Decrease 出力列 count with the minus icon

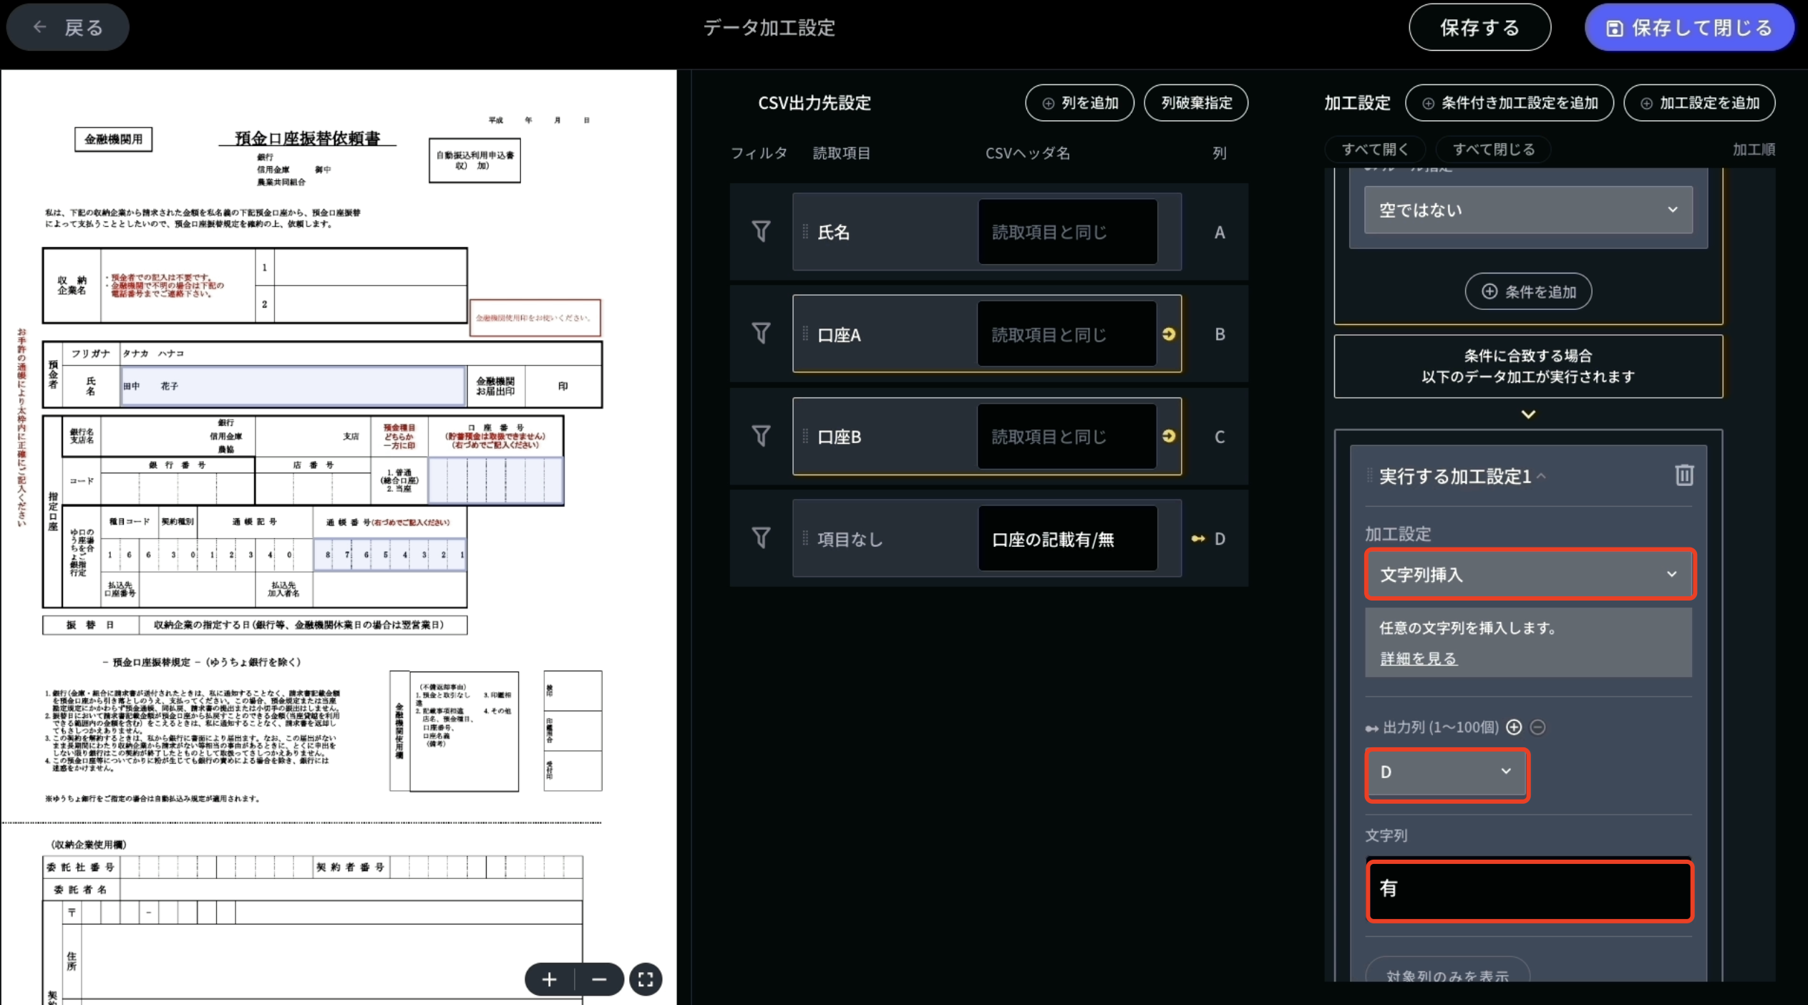point(1538,727)
